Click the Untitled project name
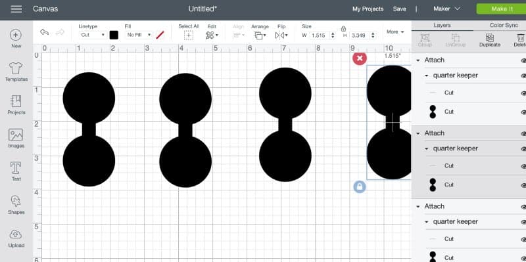 click(203, 9)
